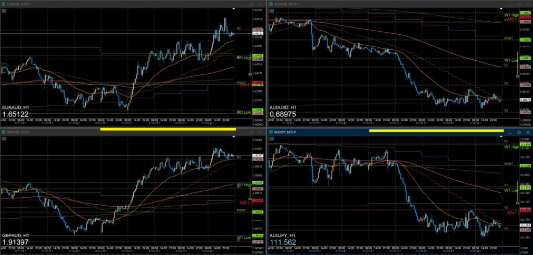Image resolution: width=533 pixels, height=255 pixels.
Task: Close the AUDJPY chart window
Action: click(x=528, y=132)
